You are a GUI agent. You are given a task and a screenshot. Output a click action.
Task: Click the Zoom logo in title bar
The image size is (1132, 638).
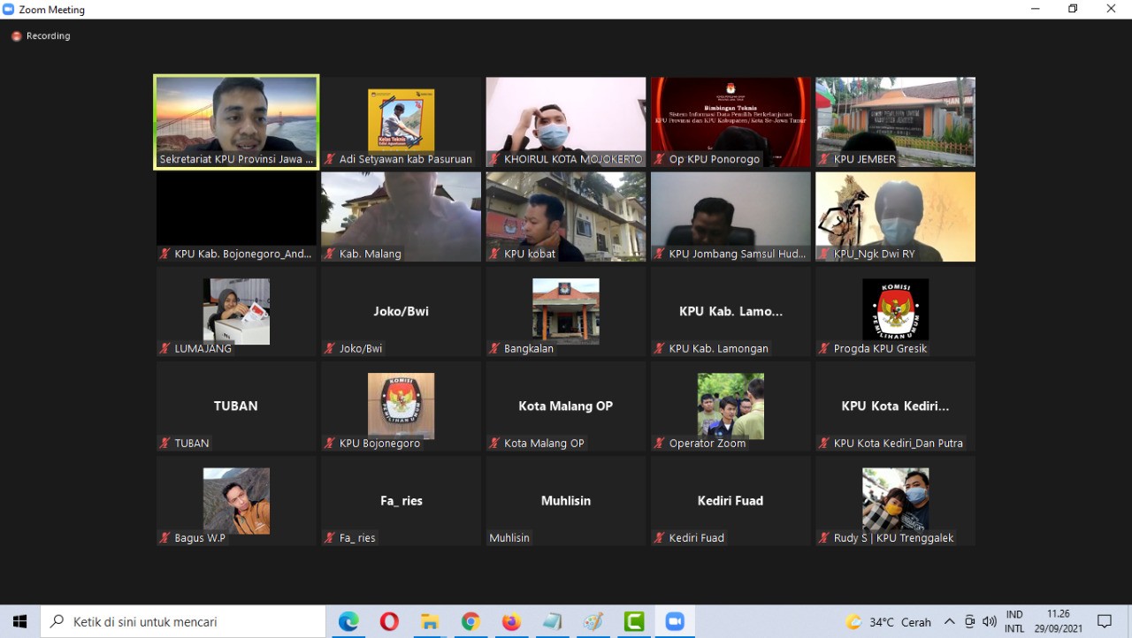(9, 10)
